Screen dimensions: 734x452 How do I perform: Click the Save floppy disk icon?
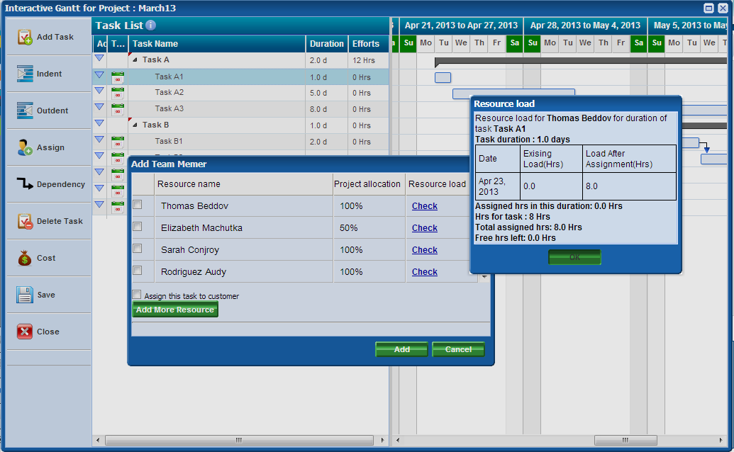[x=25, y=295]
